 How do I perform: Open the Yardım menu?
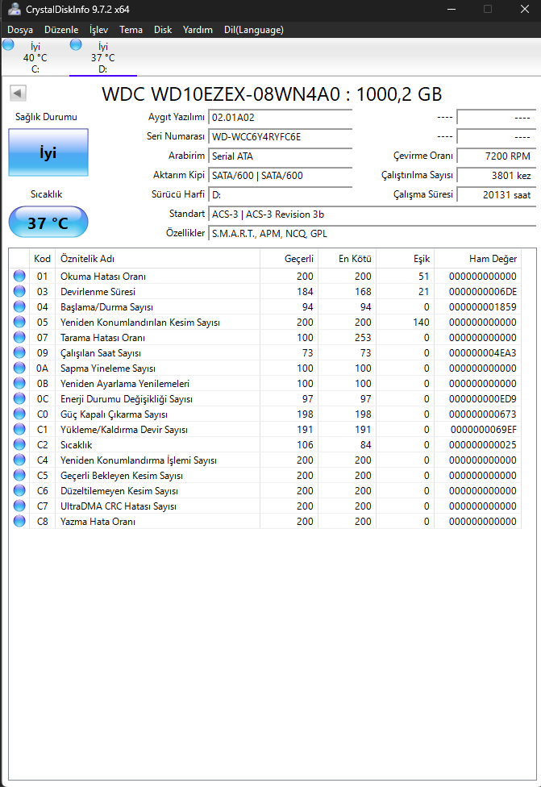[x=198, y=30]
